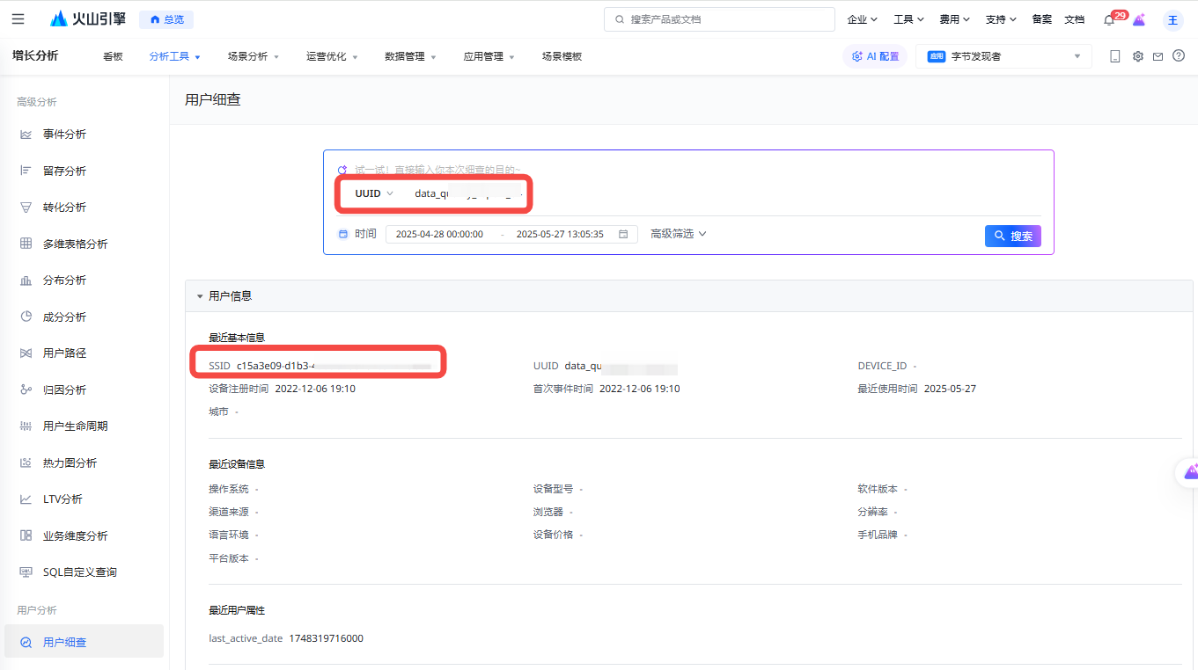Click the notification bell icon
This screenshot has height=670, width=1198.
1109,19
